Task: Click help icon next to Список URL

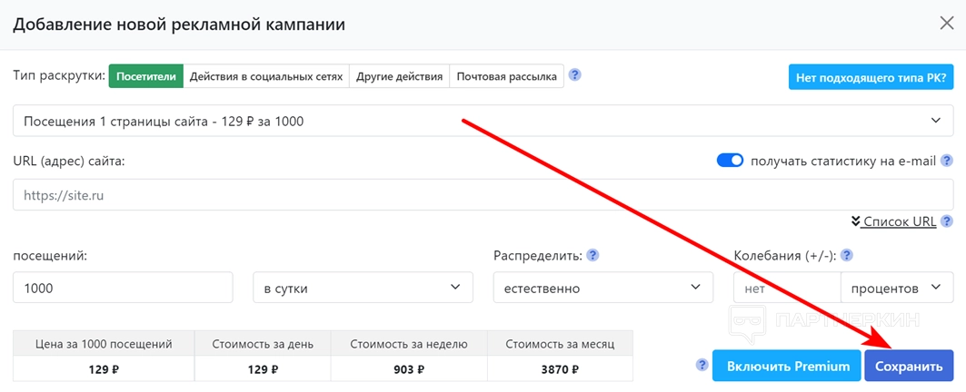Action: pos(947,221)
